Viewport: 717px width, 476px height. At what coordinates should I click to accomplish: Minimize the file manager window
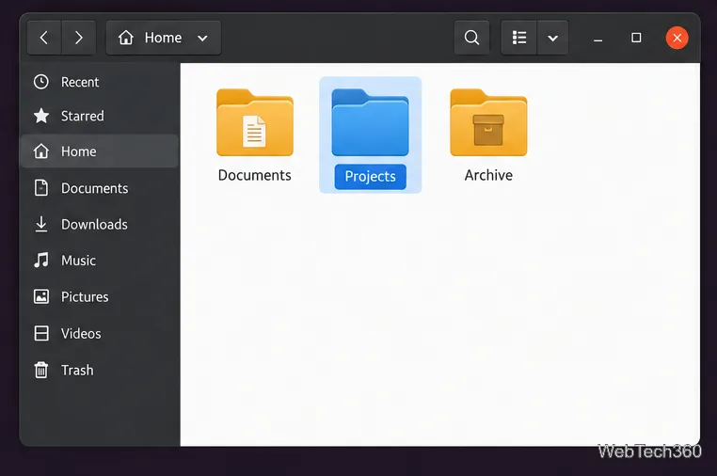(x=597, y=39)
